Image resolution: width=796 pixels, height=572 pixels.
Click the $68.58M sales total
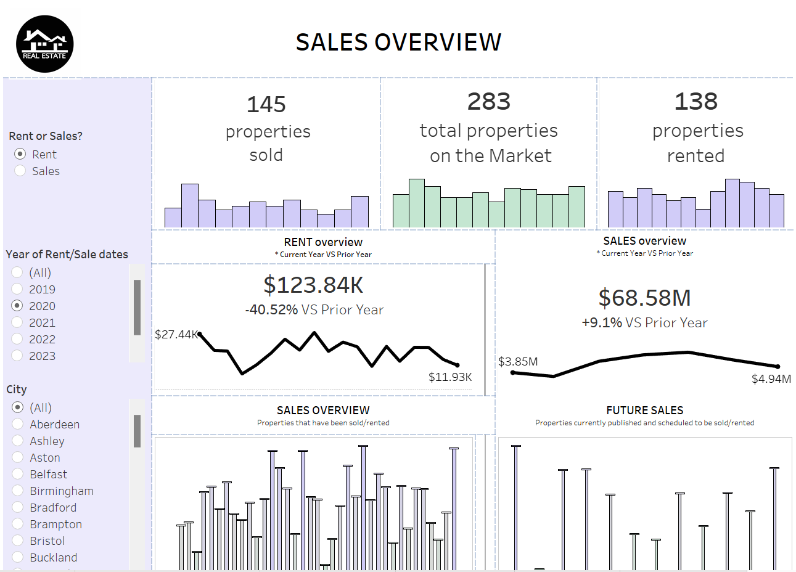pos(644,298)
